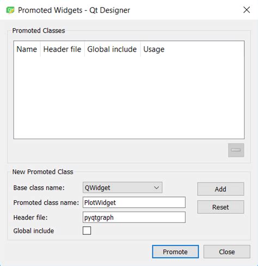This screenshot has height=266, width=258.
Task: Click the Promote button
Action: (175, 252)
